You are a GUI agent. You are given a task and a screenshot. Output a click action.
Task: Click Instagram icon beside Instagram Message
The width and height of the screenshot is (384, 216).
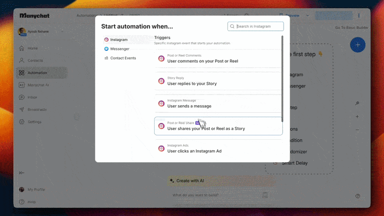pyautogui.click(x=161, y=104)
